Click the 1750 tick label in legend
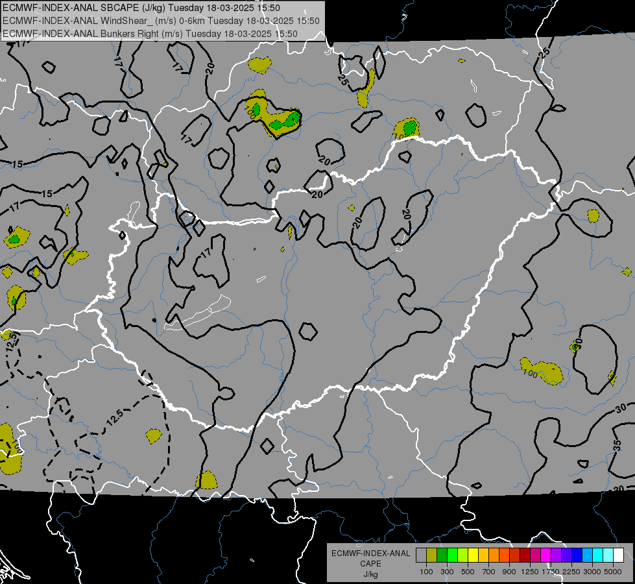635x584 pixels. pyautogui.click(x=551, y=572)
